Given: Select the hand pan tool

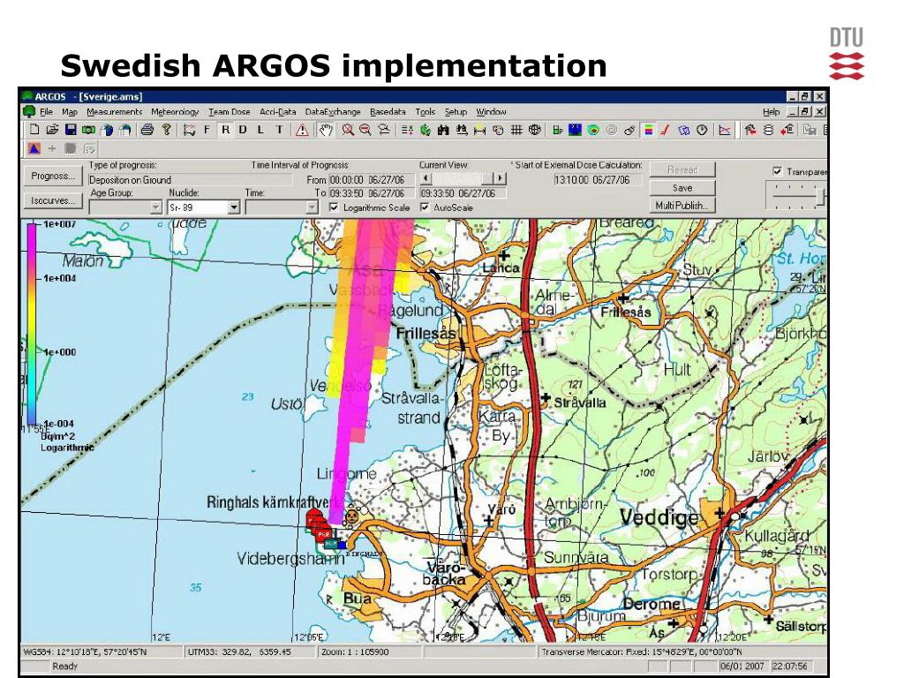Looking at the screenshot, I should point(327,131).
